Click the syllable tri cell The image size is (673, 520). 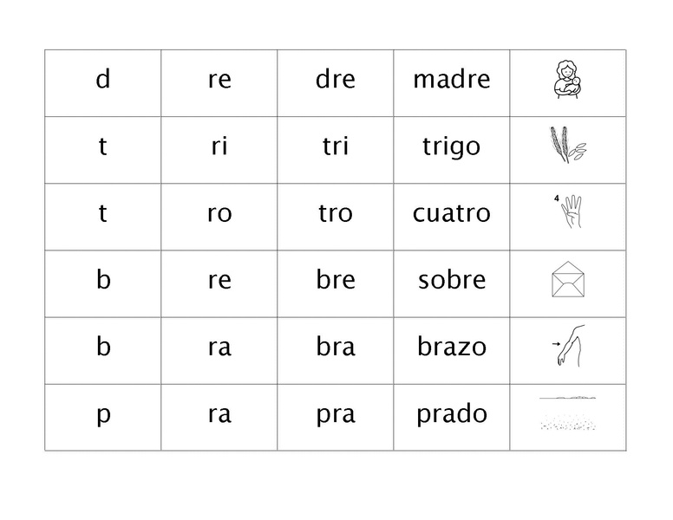[336, 150]
